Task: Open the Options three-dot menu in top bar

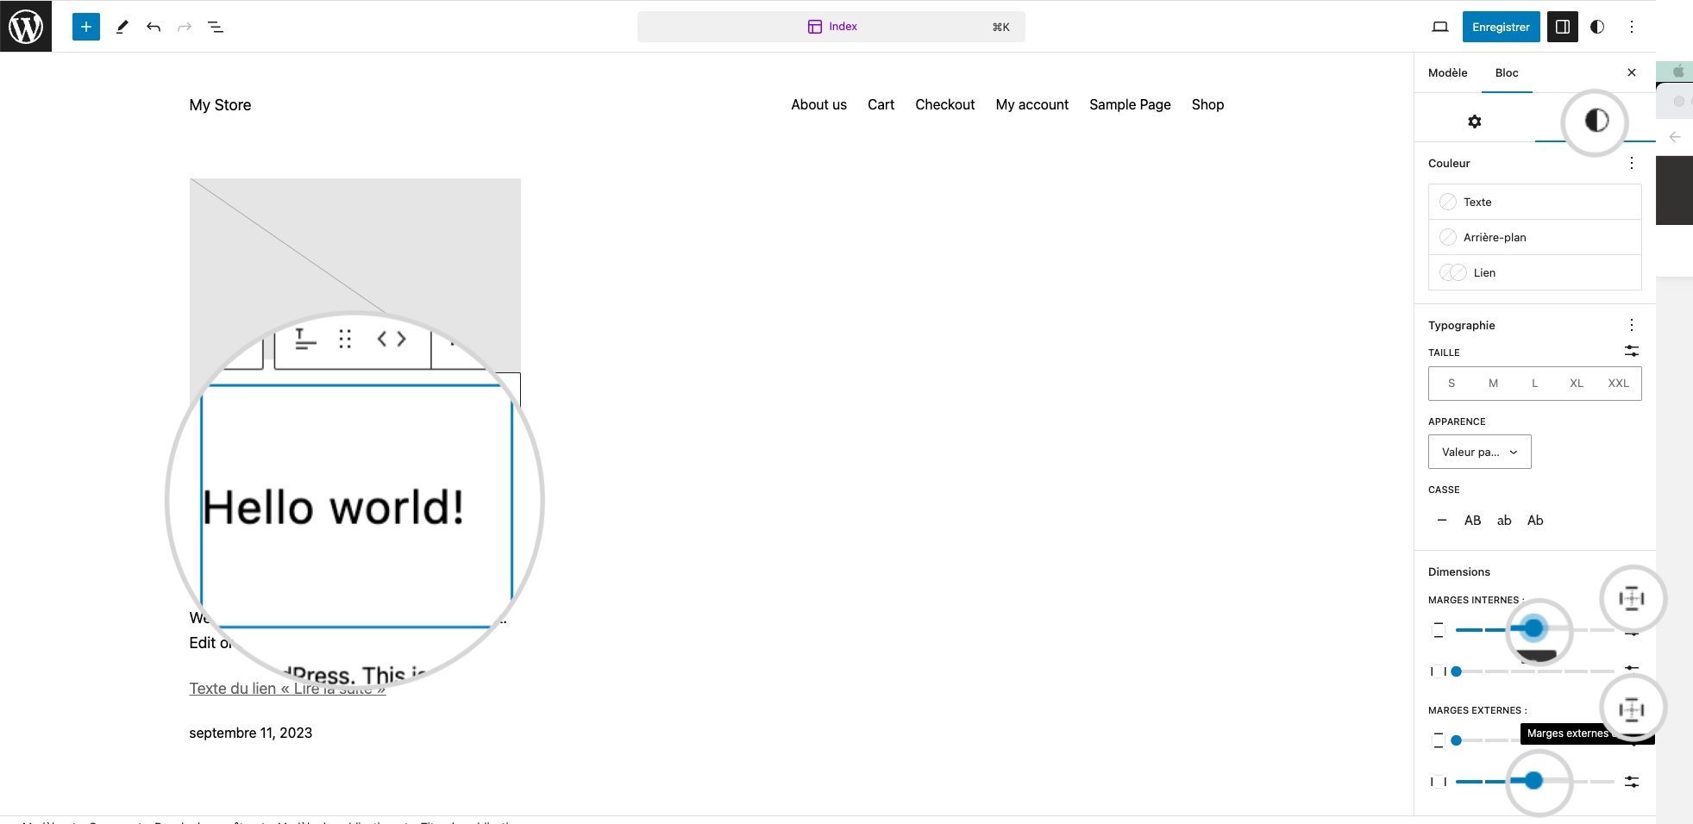Action: click(1631, 27)
